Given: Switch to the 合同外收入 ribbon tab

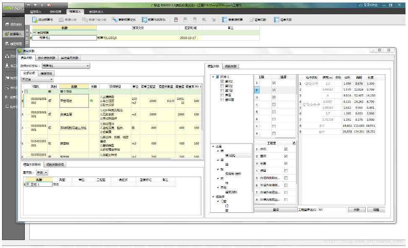Looking at the screenshot, I should point(96,12).
